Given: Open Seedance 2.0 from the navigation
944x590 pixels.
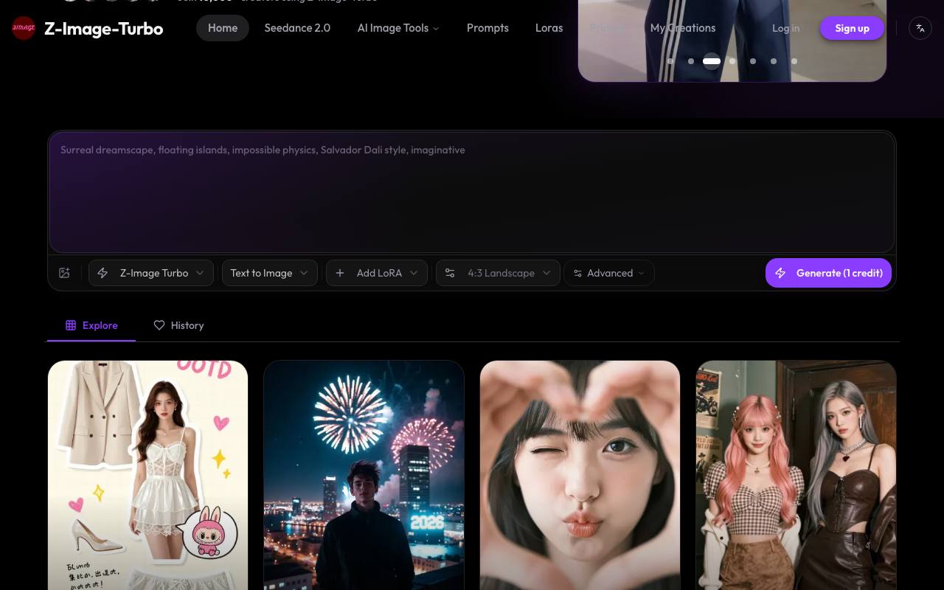Looking at the screenshot, I should click(x=297, y=28).
